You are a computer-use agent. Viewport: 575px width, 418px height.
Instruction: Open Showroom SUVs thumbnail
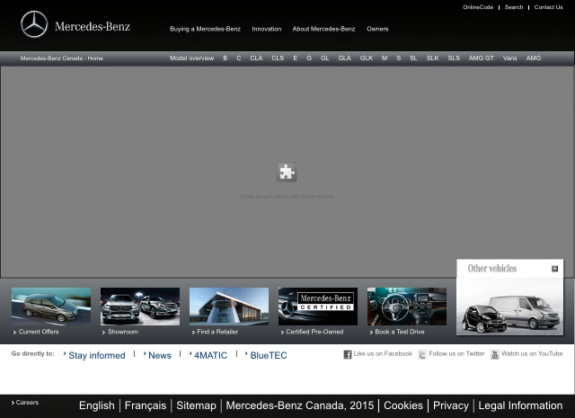(140, 307)
